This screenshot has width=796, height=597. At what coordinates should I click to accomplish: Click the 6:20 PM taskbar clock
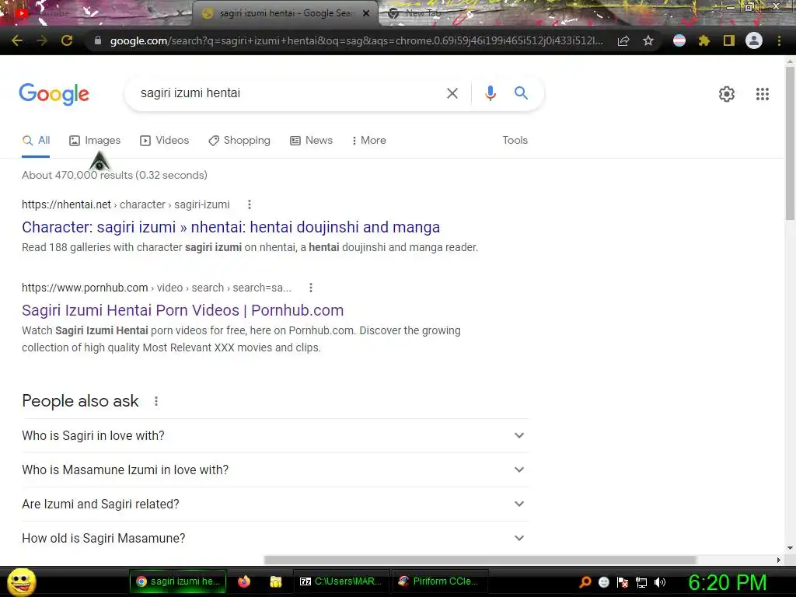pyautogui.click(x=727, y=582)
